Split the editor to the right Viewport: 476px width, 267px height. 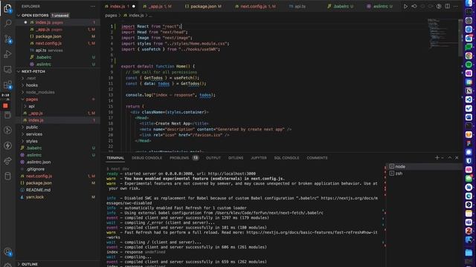pos(448,6)
